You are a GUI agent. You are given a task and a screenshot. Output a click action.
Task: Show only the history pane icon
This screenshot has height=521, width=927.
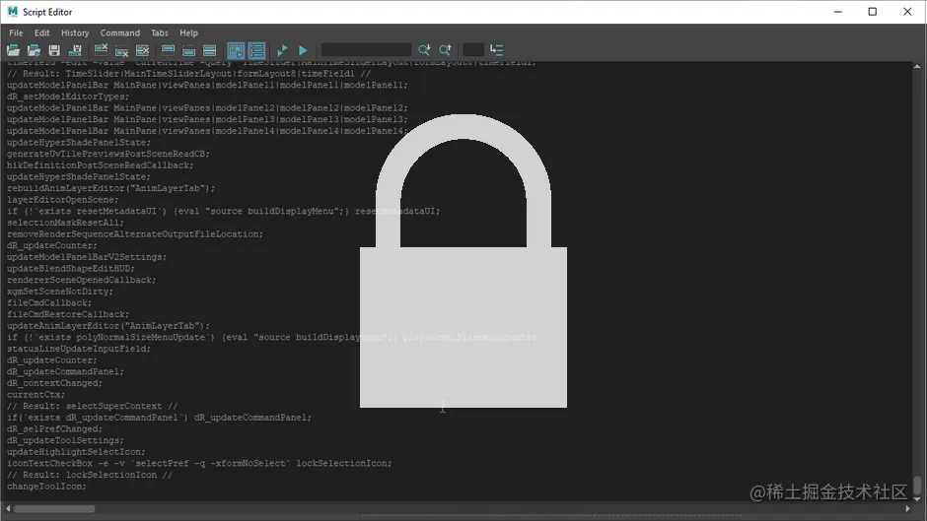168,50
